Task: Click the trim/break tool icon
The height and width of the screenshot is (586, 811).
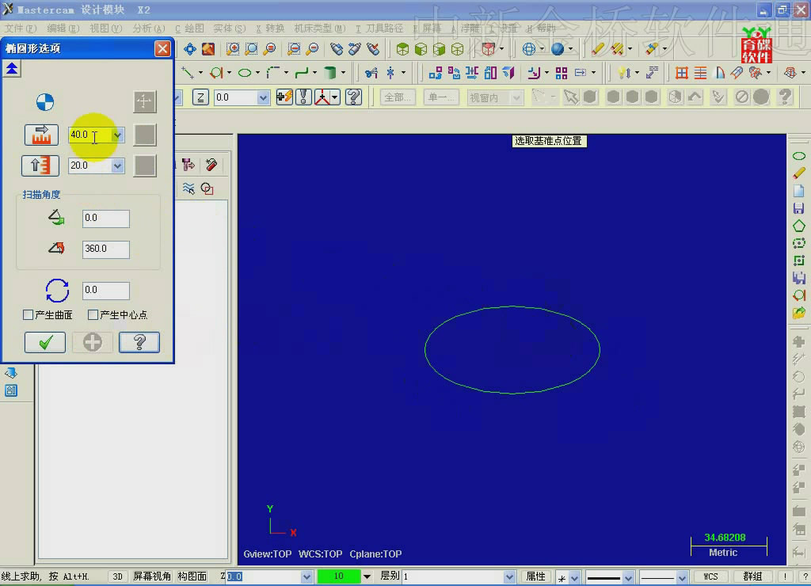Action: point(371,73)
